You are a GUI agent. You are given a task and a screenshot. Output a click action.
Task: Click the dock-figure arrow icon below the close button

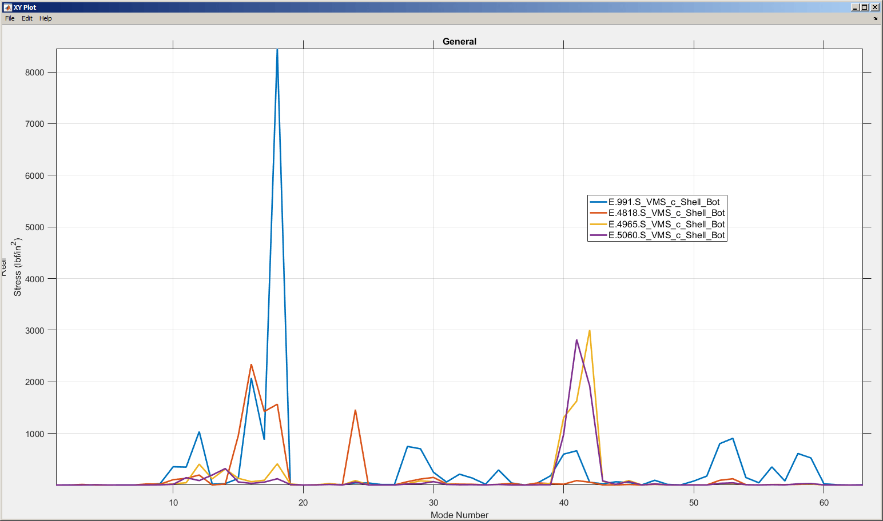(x=876, y=18)
